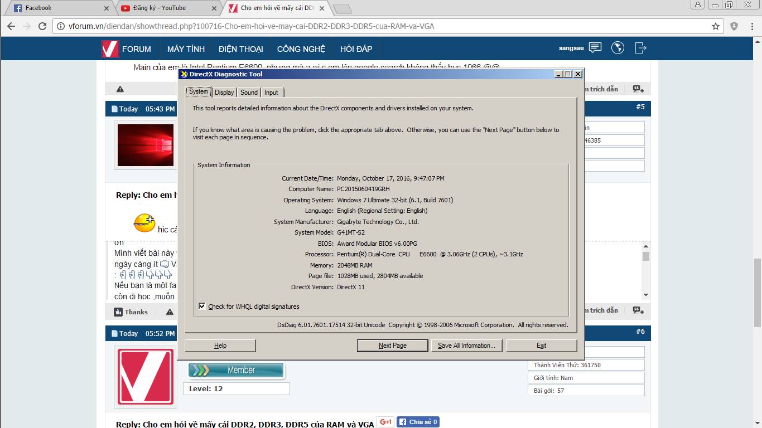Close the YouTube browser tab
The width and height of the screenshot is (762, 428).
[x=215, y=8]
